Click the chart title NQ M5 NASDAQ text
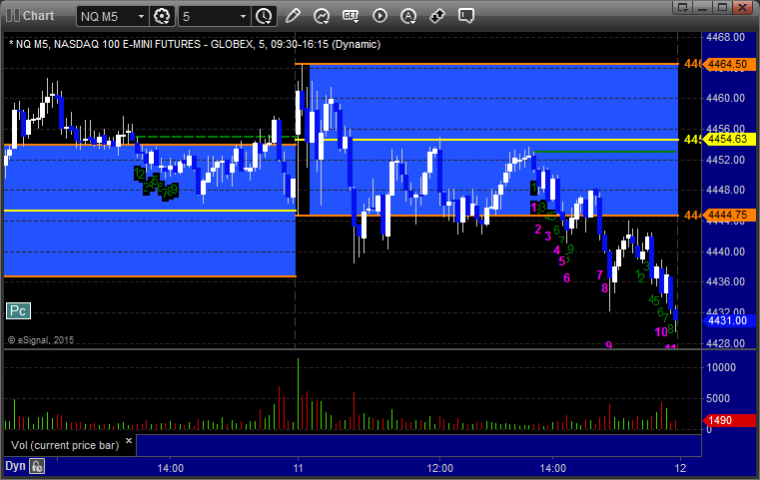This screenshot has height=480, width=760. [x=195, y=44]
